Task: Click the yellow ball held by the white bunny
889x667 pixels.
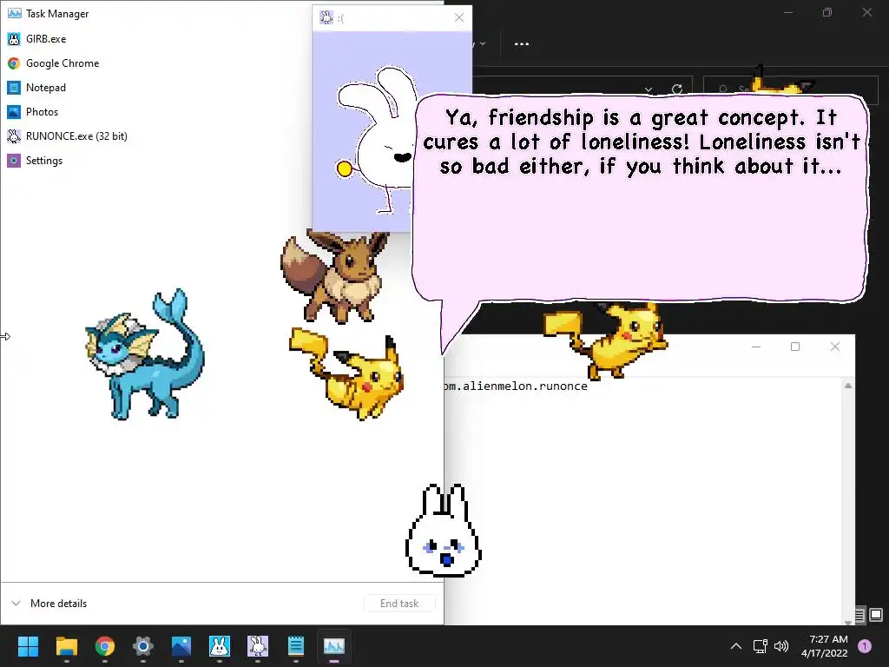Action: click(x=344, y=168)
